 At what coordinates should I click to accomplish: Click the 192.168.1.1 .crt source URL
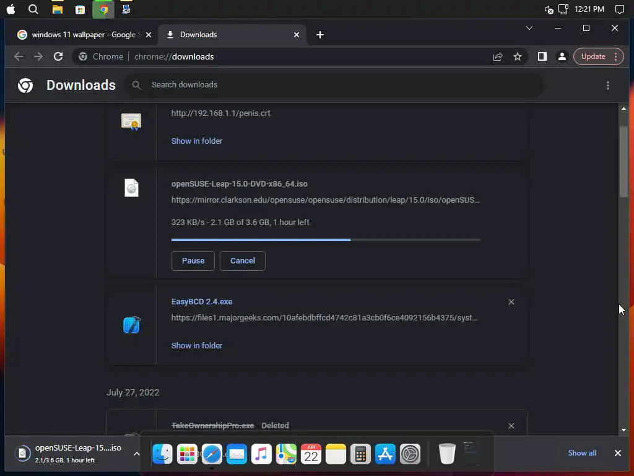coord(221,113)
